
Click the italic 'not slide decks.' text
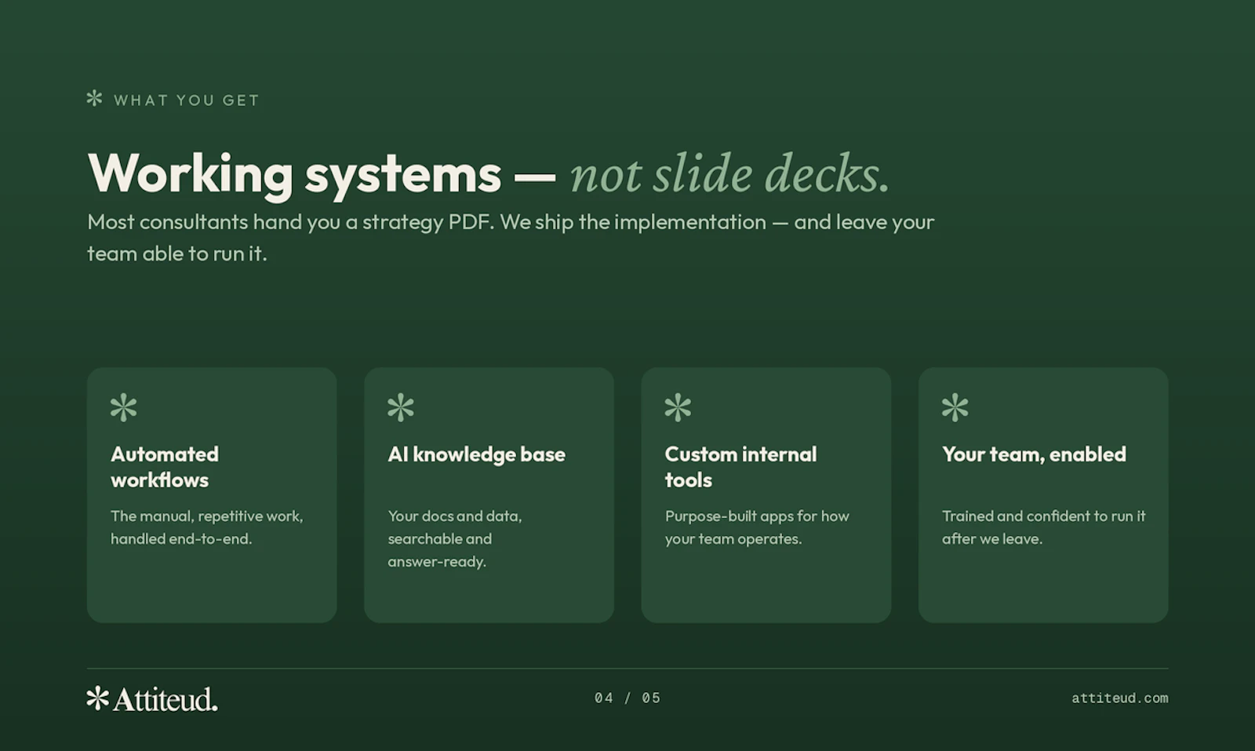[730, 173]
